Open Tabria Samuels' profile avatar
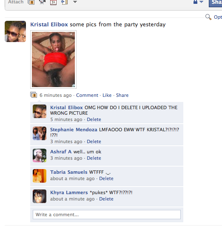This screenshot has height=226, width=222. coord(40,176)
